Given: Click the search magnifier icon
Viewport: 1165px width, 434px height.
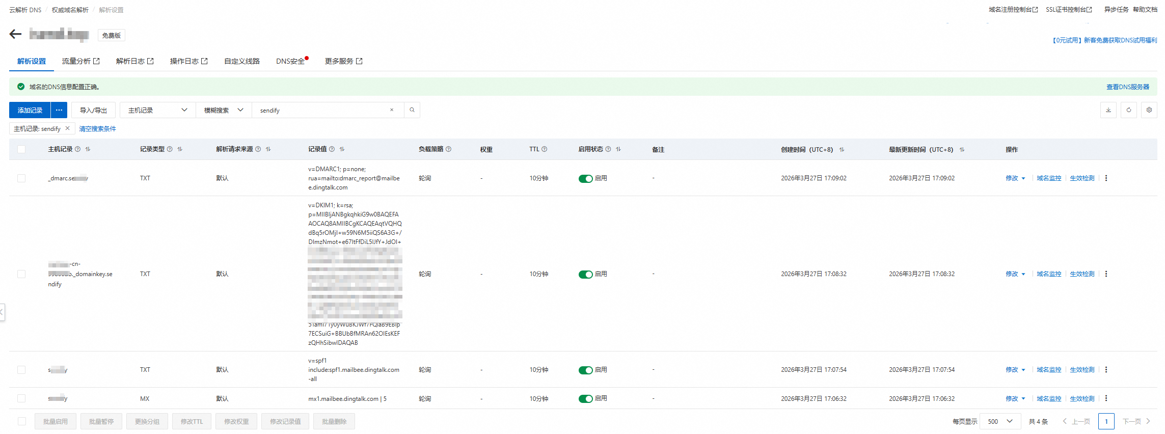Looking at the screenshot, I should click(412, 110).
